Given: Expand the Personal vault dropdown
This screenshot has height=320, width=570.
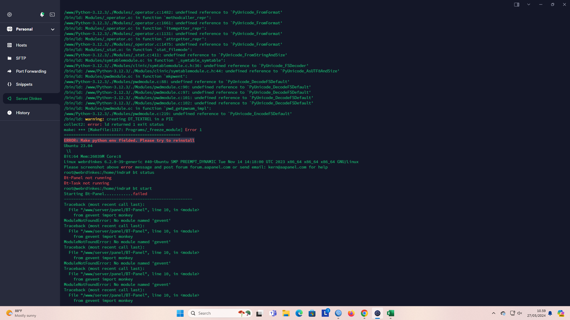Looking at the screenshot, I should point(53,29).
